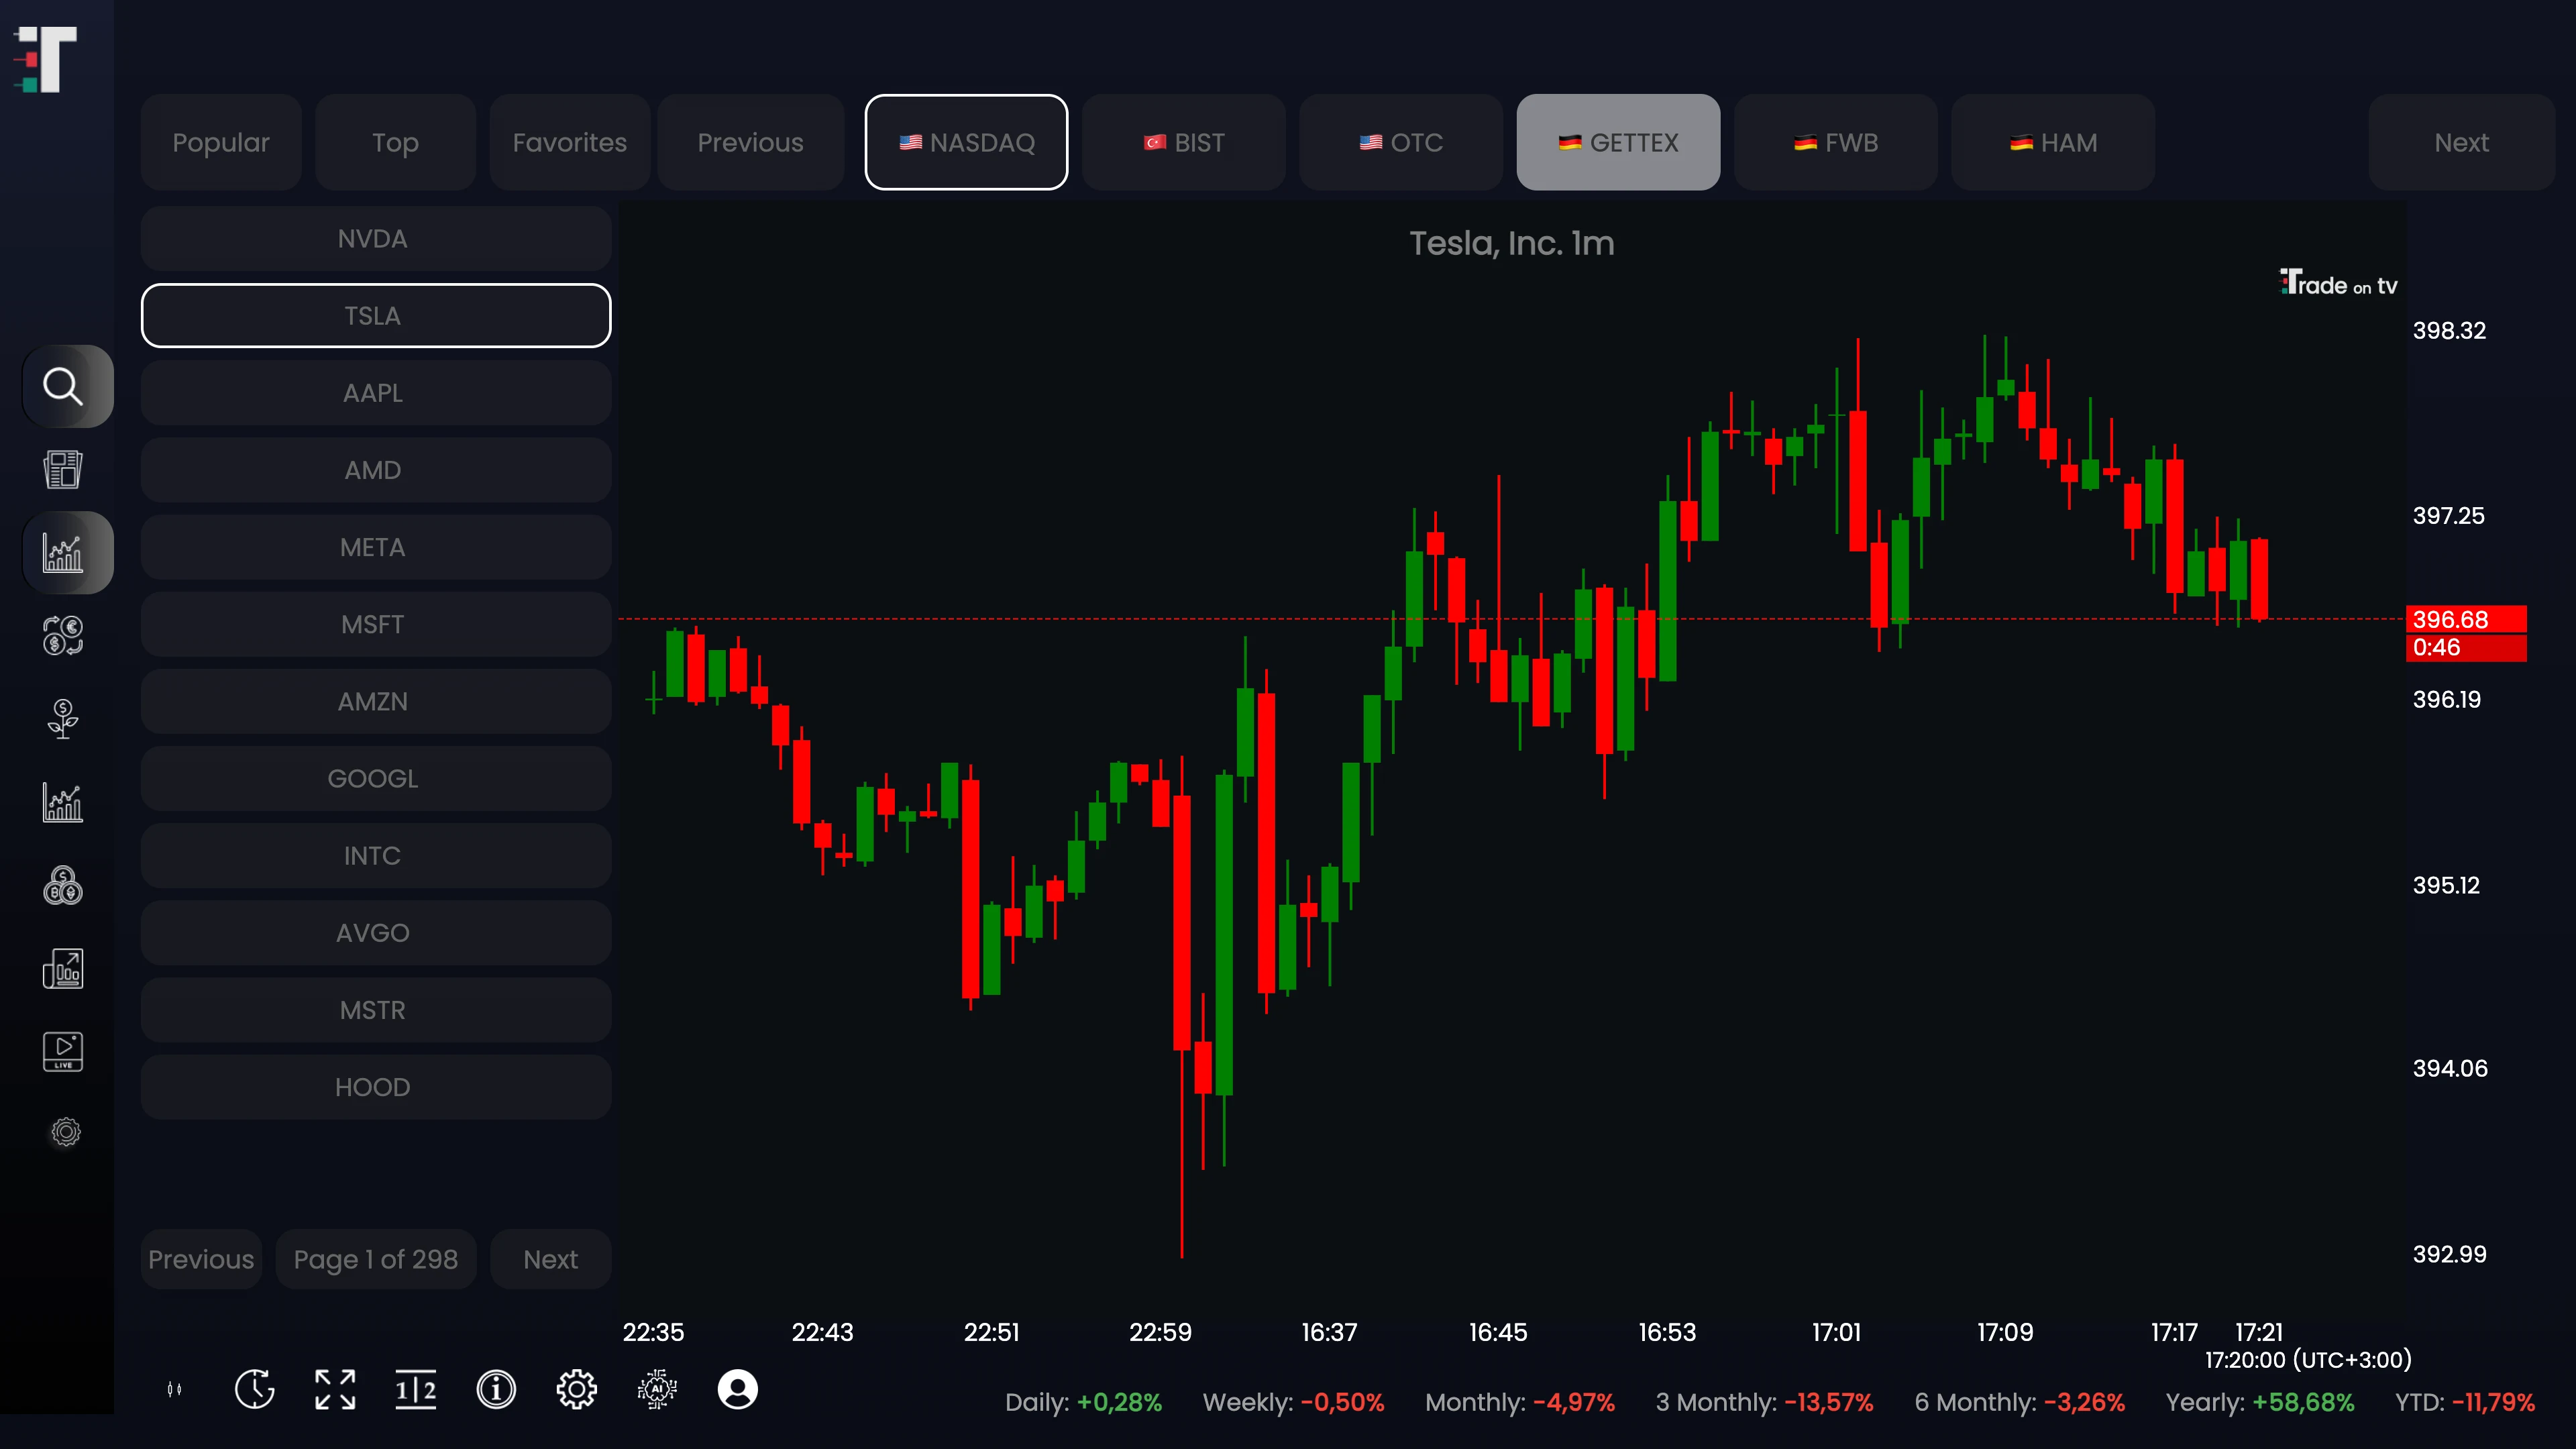The width and height of the screenshot is (2576, 1449).
Task: Select GOOGL from the symbol list
Action: point(376,778)
